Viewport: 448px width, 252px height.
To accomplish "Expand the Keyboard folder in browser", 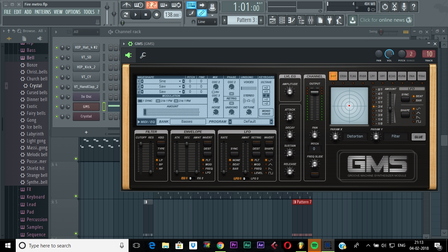I will click(35, 197).
